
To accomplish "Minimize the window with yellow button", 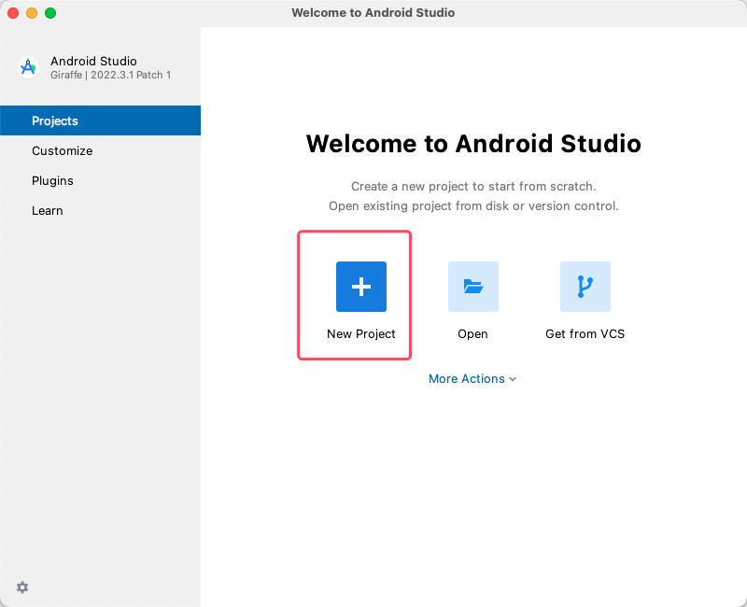I will [32, 13].
